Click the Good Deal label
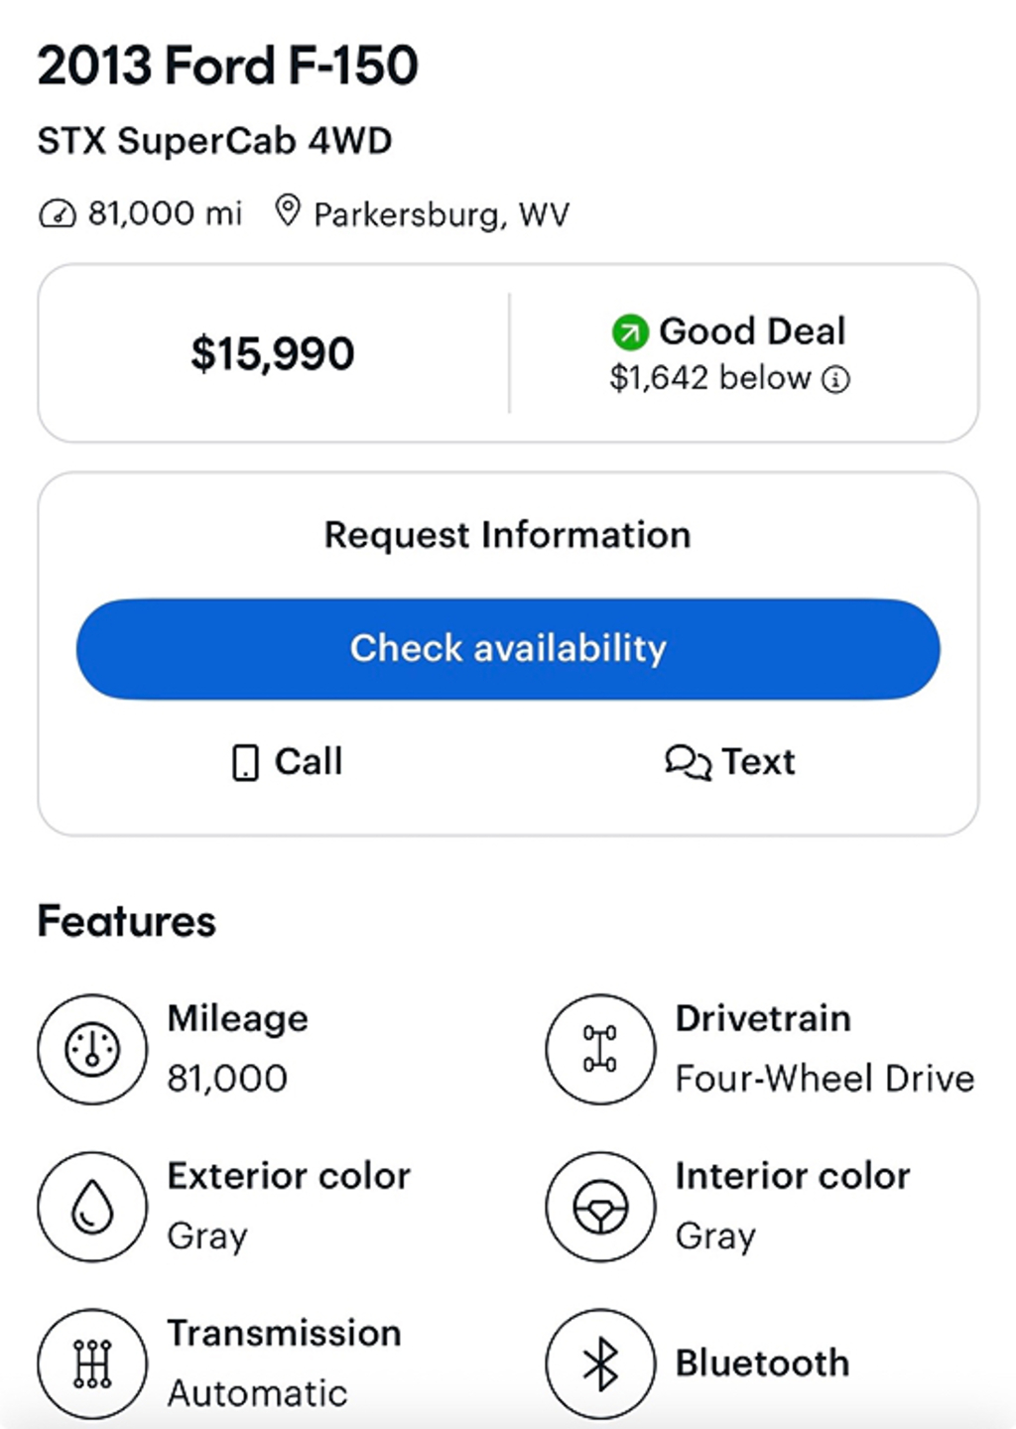1016x1429 pixels. click(752, 331)
